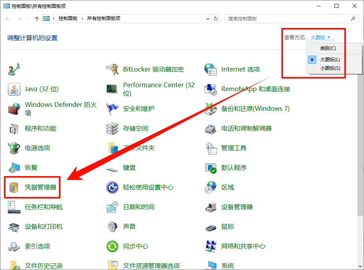Click the 同步中心 green sync icon
364x270 pixels.
point(112,246)
